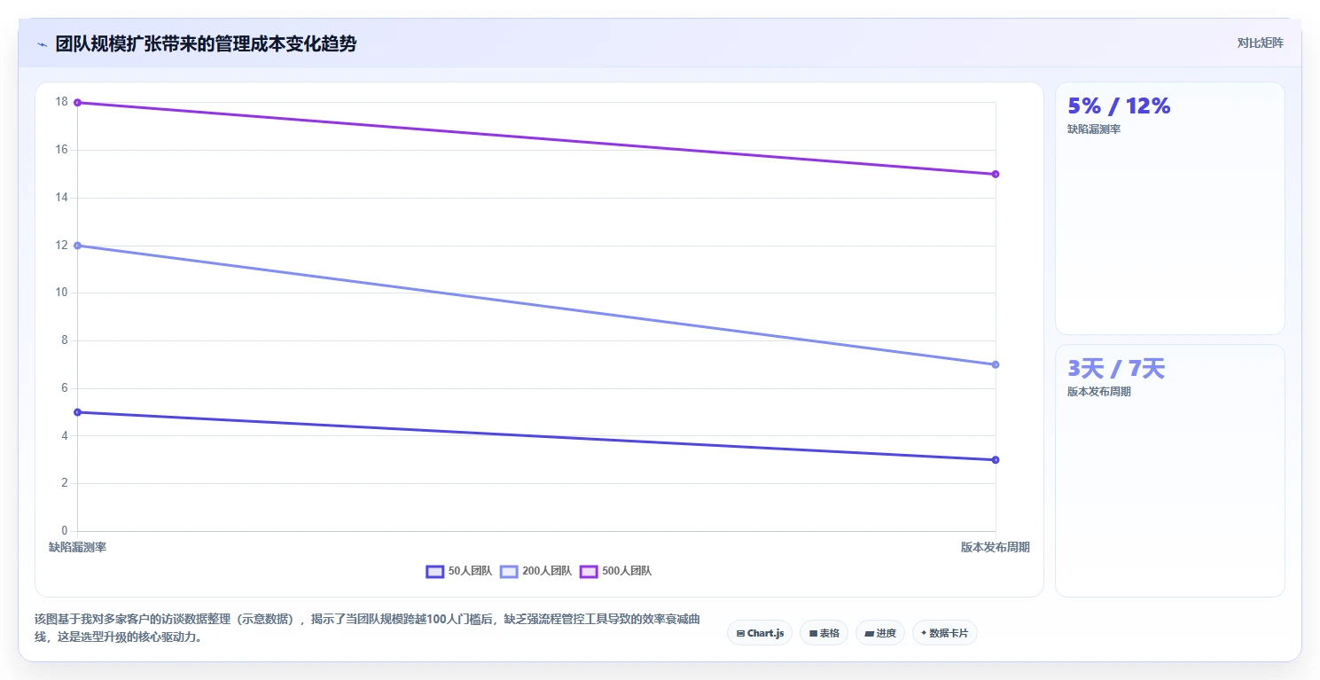Screen dimensions: 1320x680
Task: Click the 500人团队 data point at value 18
Action: pyautogui.click(x=78, y=103)
